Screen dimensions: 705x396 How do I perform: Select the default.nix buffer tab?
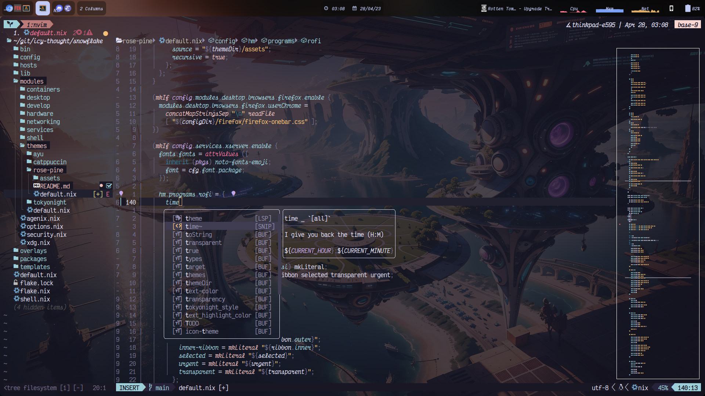point(48,33)
